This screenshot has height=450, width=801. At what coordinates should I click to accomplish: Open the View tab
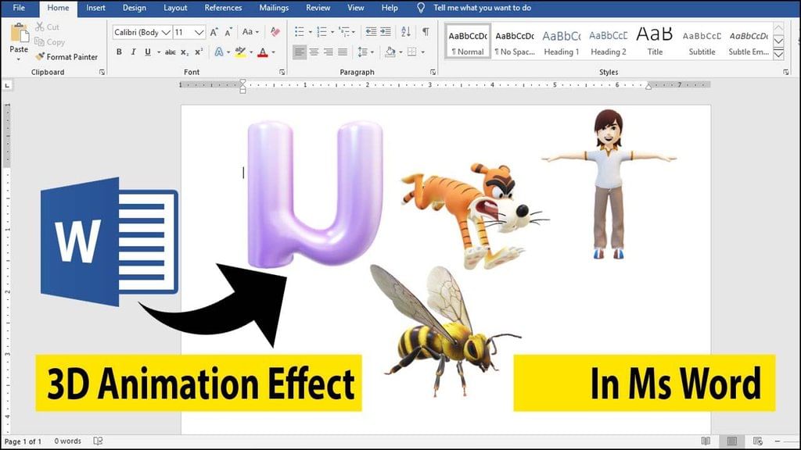point(356,8)
